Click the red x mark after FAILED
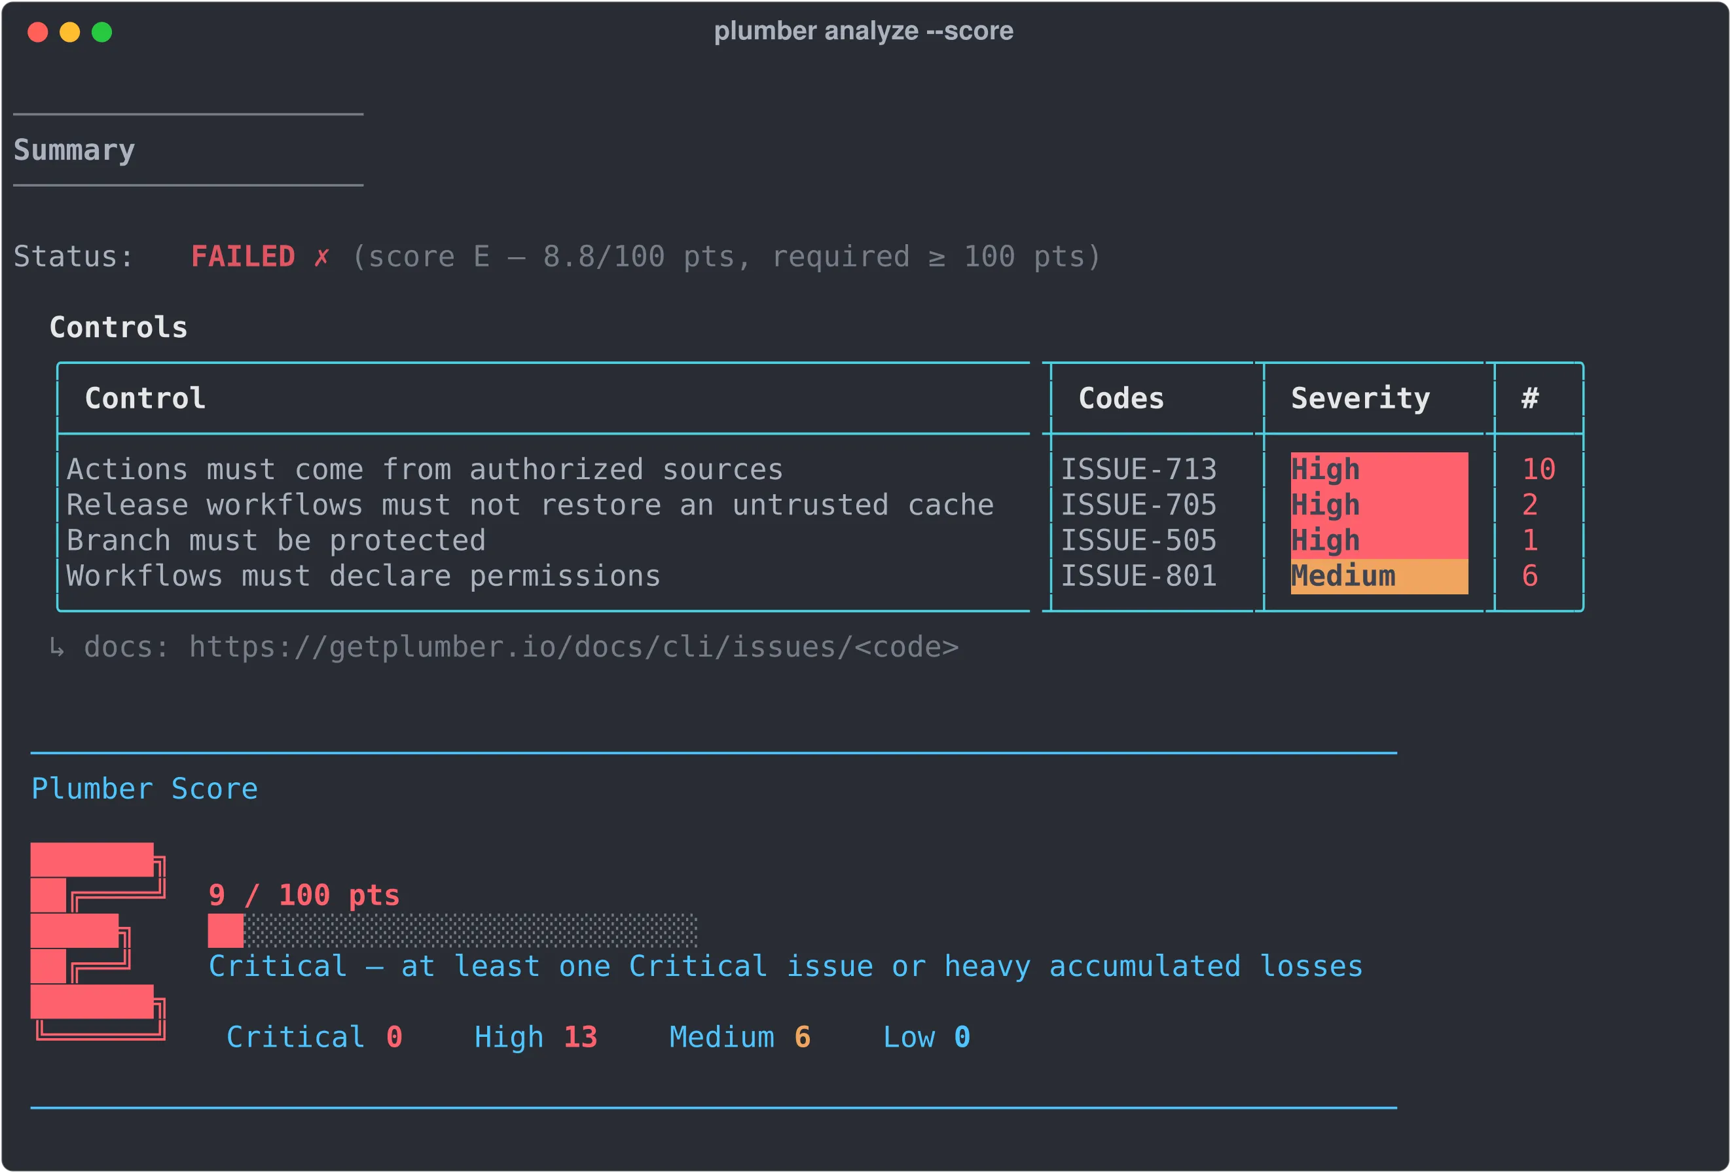This screenshot has width=1731, height=1173. (x=321, y=257)
